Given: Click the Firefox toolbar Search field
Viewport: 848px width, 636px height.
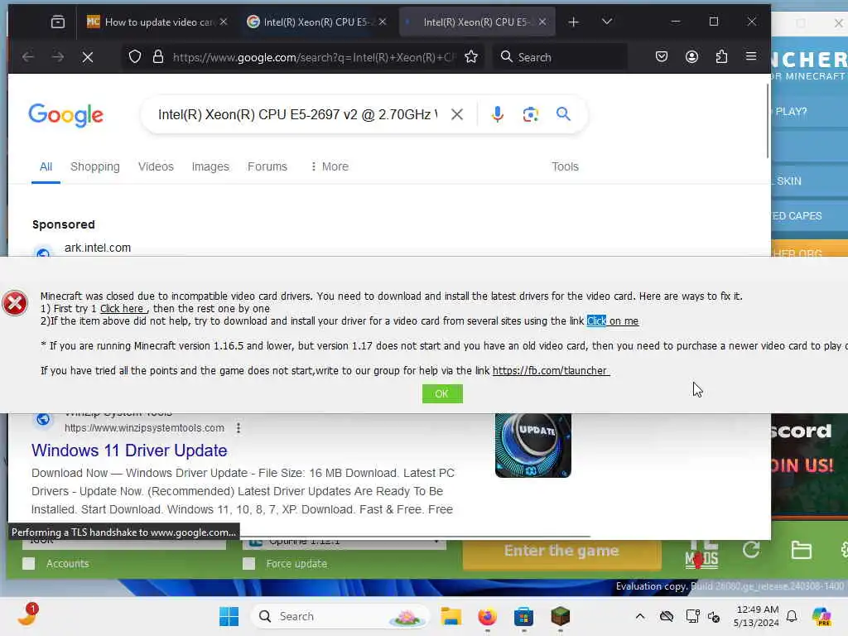Looking at the screenshot, I should (x=561, y=57).
